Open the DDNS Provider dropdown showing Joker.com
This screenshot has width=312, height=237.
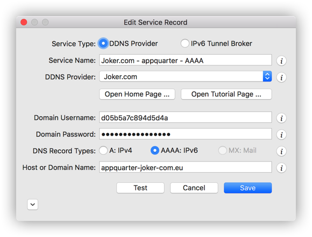186,77
